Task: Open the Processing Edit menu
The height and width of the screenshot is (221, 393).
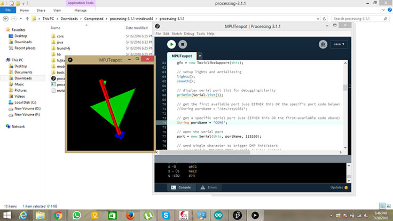Action: pos(166,34)
